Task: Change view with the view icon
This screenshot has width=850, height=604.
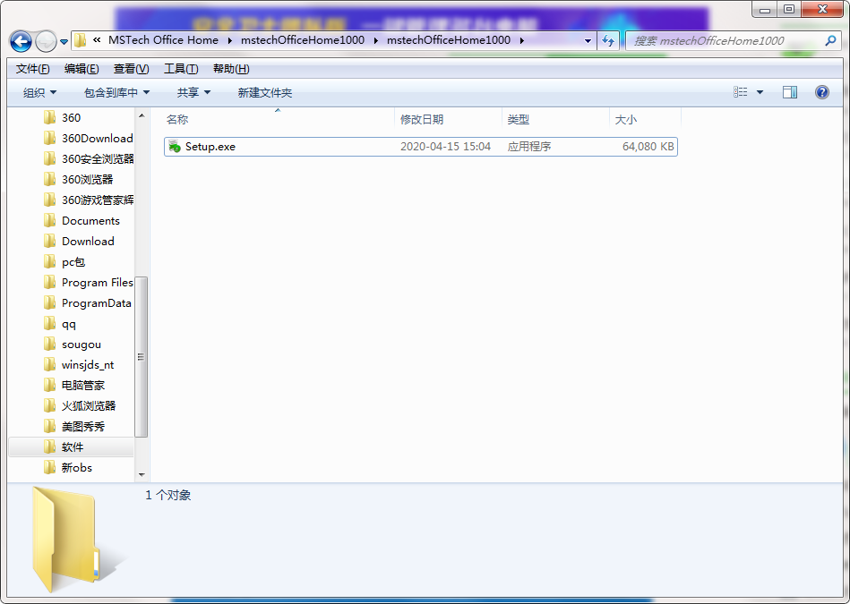Action: click(740, 92)
